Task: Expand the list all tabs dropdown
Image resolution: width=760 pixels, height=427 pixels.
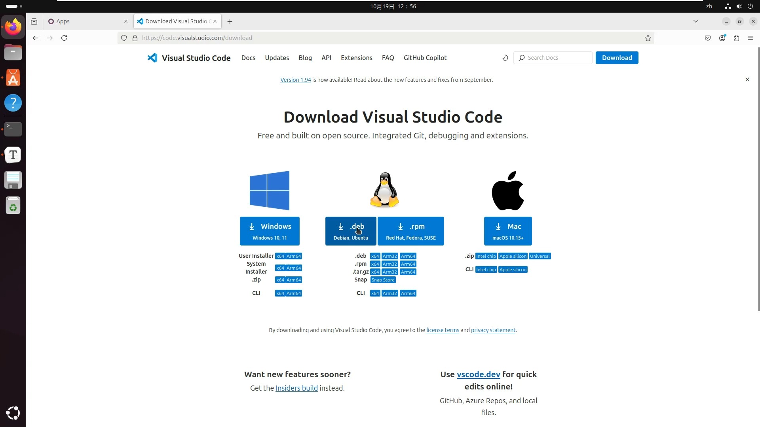Action: (x=695, y=21)
